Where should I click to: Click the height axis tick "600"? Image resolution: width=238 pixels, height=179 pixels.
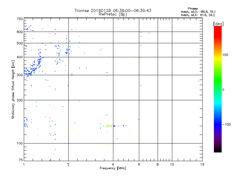coord(20,32)
